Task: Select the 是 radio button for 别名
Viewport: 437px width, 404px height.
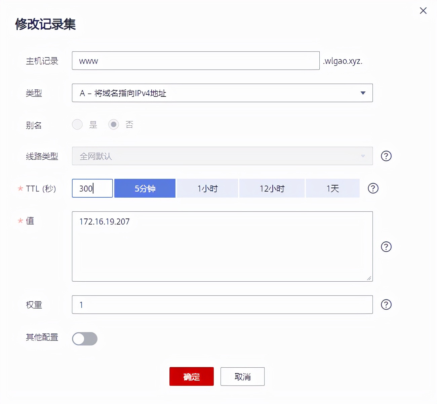Action: pyautogui.click(x=77, y=124)
